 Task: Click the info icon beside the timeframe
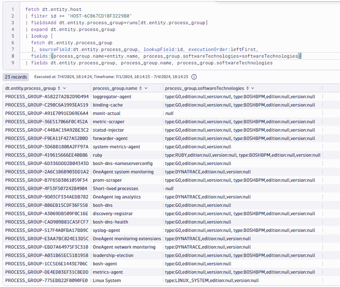194,77
